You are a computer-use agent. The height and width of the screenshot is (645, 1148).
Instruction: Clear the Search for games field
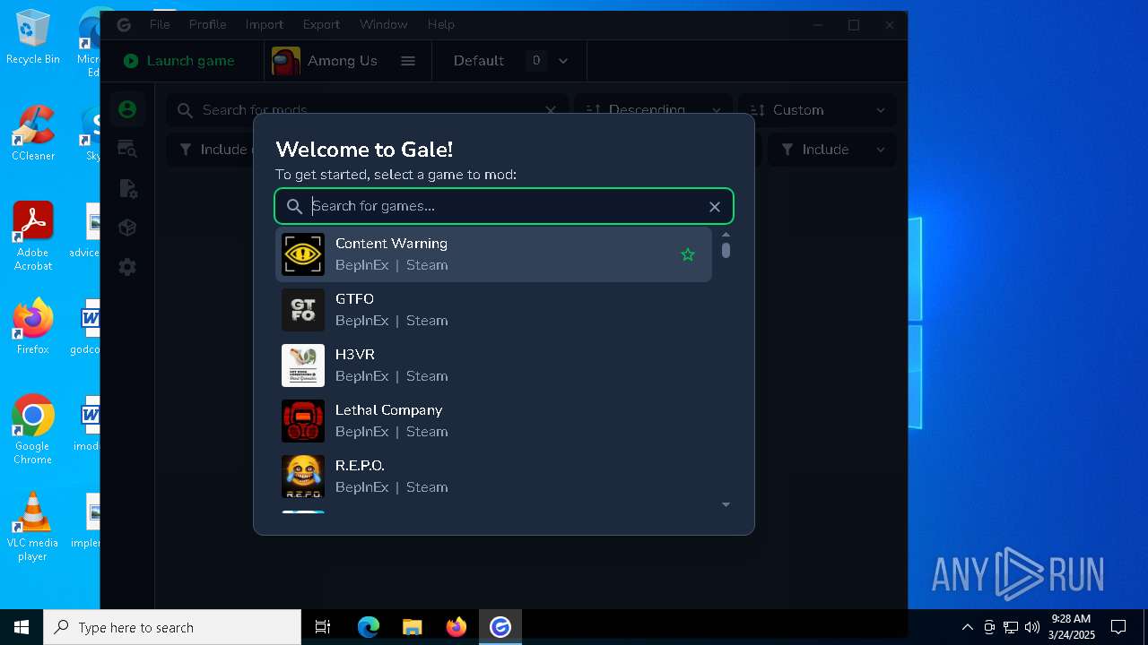[715, 207]
